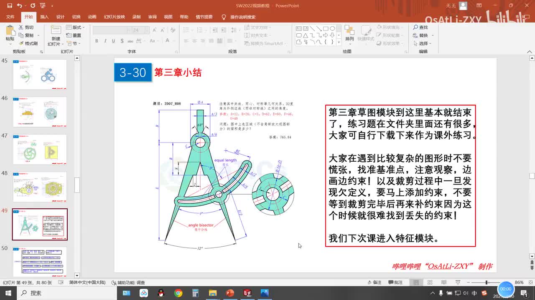
Task: Click the taskbar 搜索 search box
Action: [67, 293]
